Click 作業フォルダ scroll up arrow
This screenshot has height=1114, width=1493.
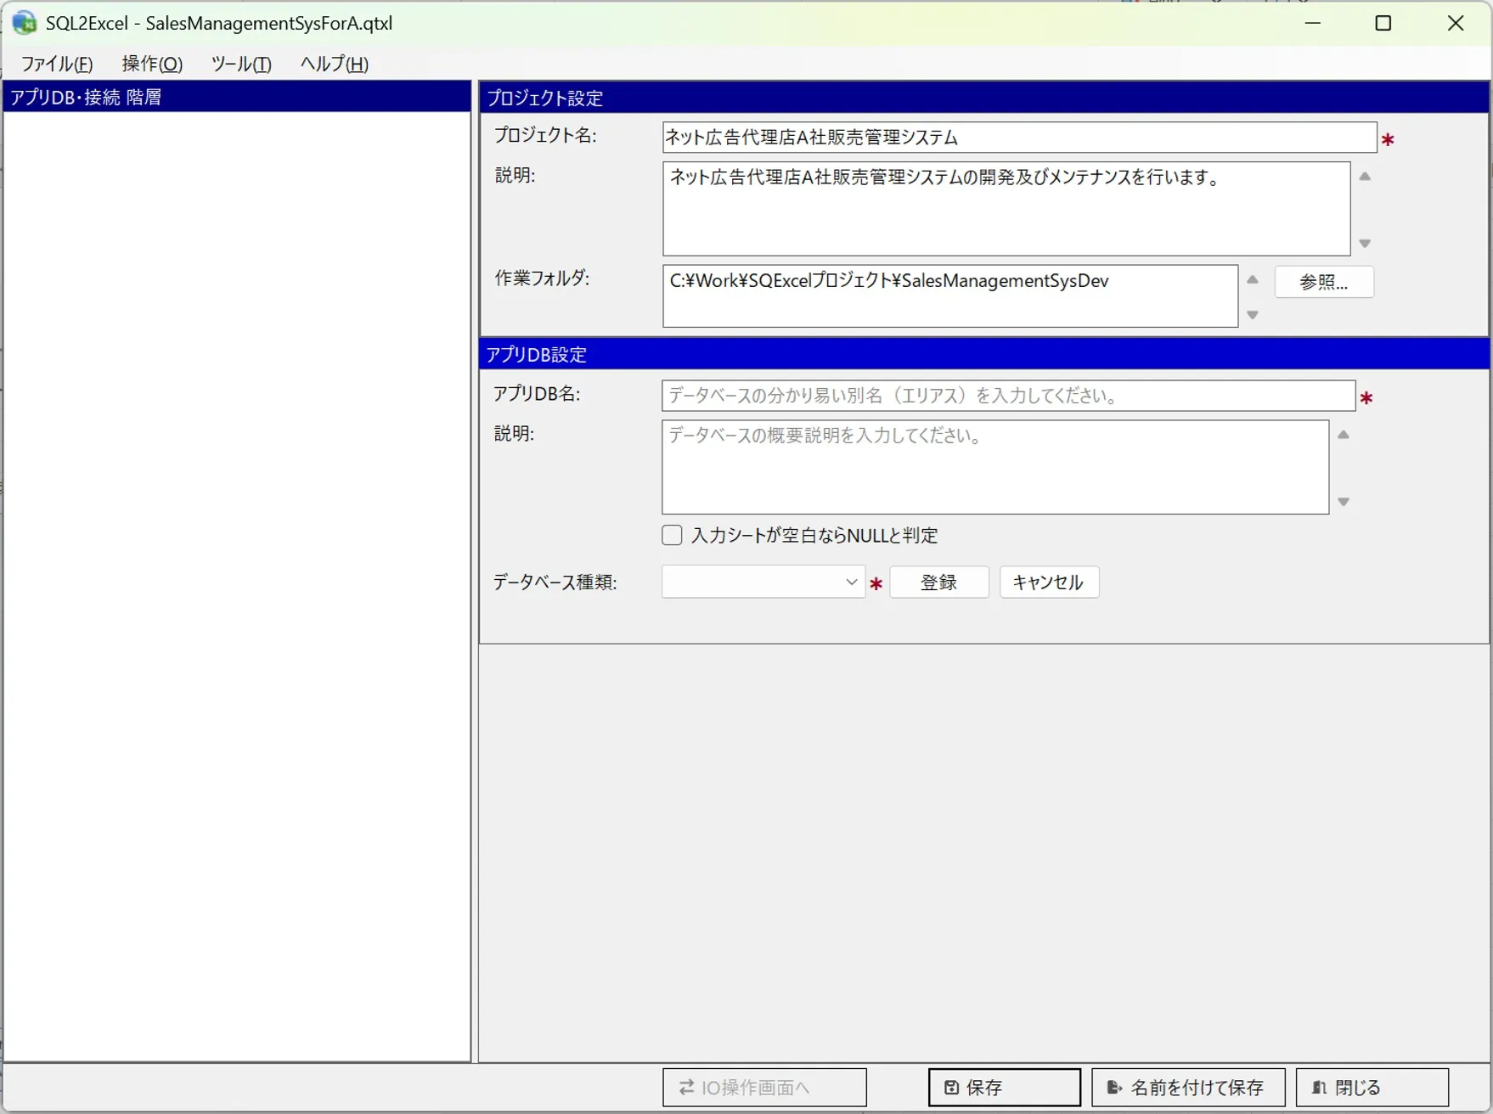1253,279
